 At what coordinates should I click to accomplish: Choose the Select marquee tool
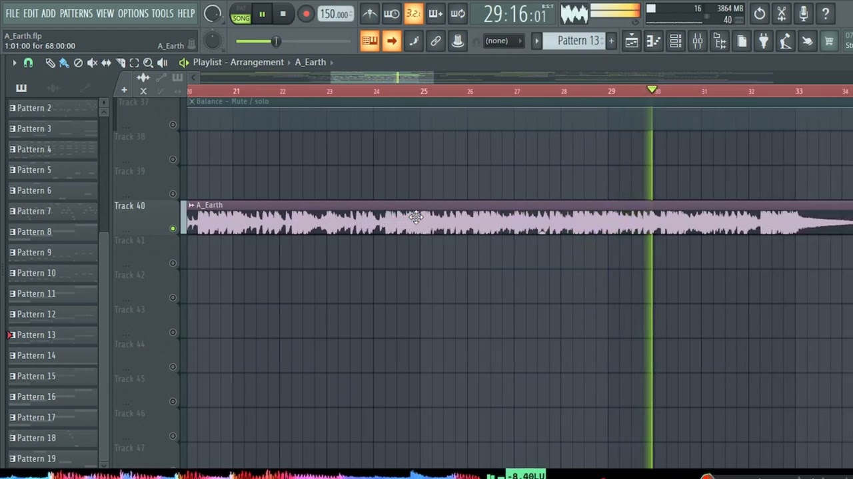(x=134, y=63)
